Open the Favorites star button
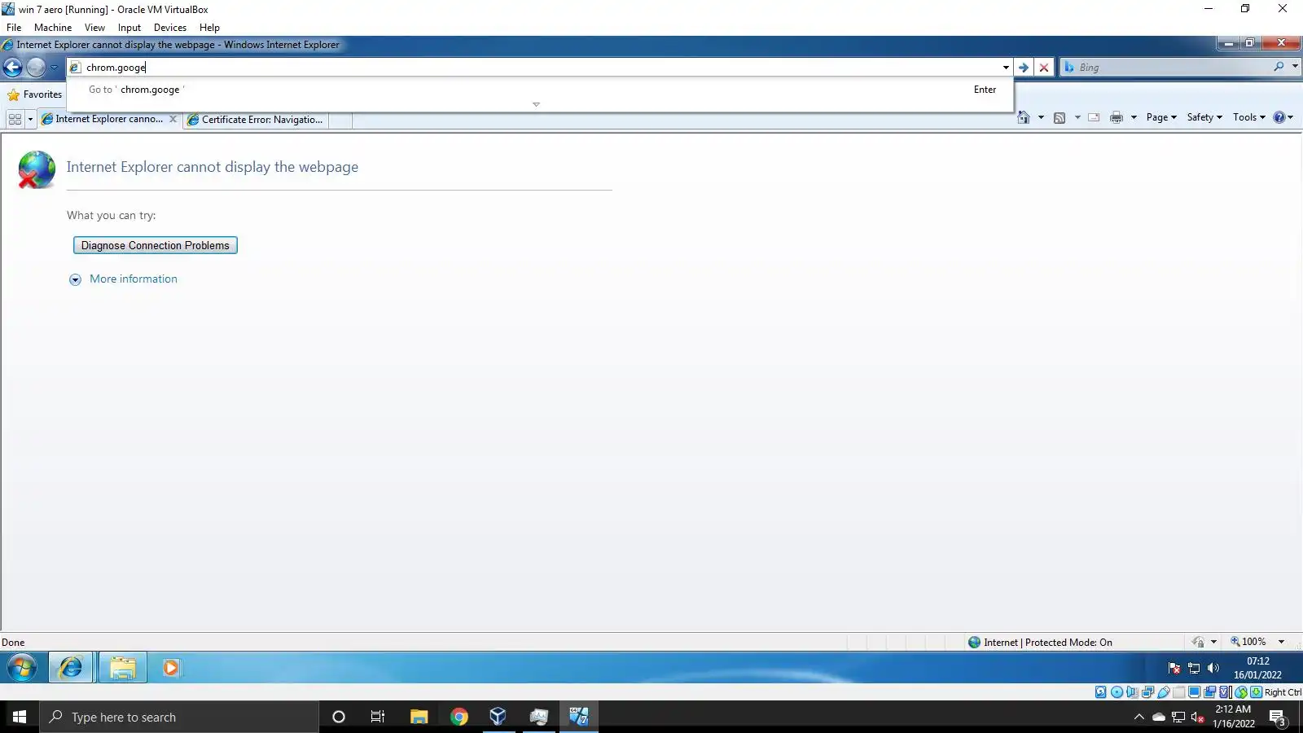 pos(35,94)
